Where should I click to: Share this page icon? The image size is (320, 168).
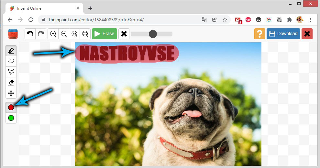[x=214, y=20]
